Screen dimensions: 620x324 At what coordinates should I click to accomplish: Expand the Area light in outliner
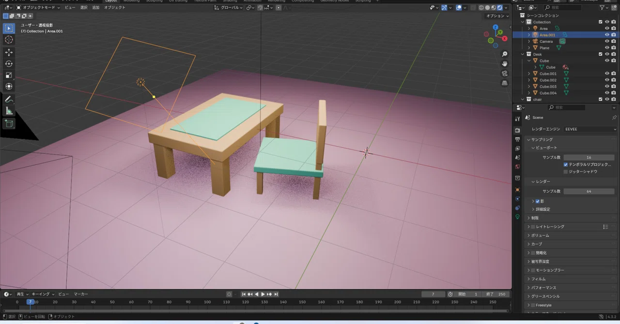529,29
